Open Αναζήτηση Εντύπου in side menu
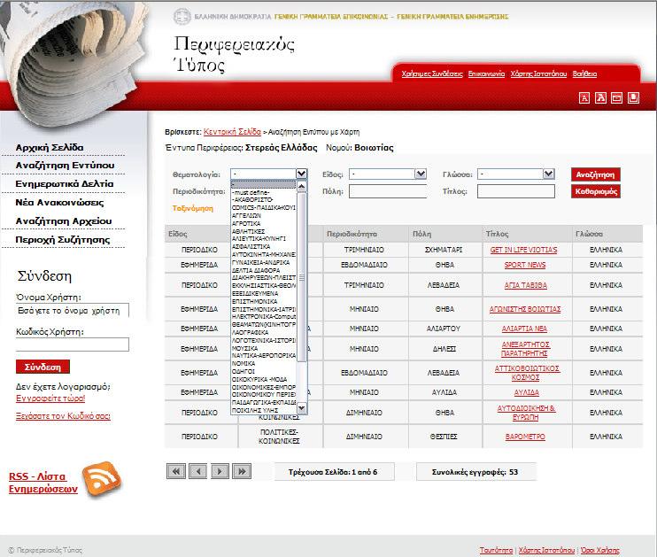Viewport: 657px width, 557px height. tap(65, 166)
